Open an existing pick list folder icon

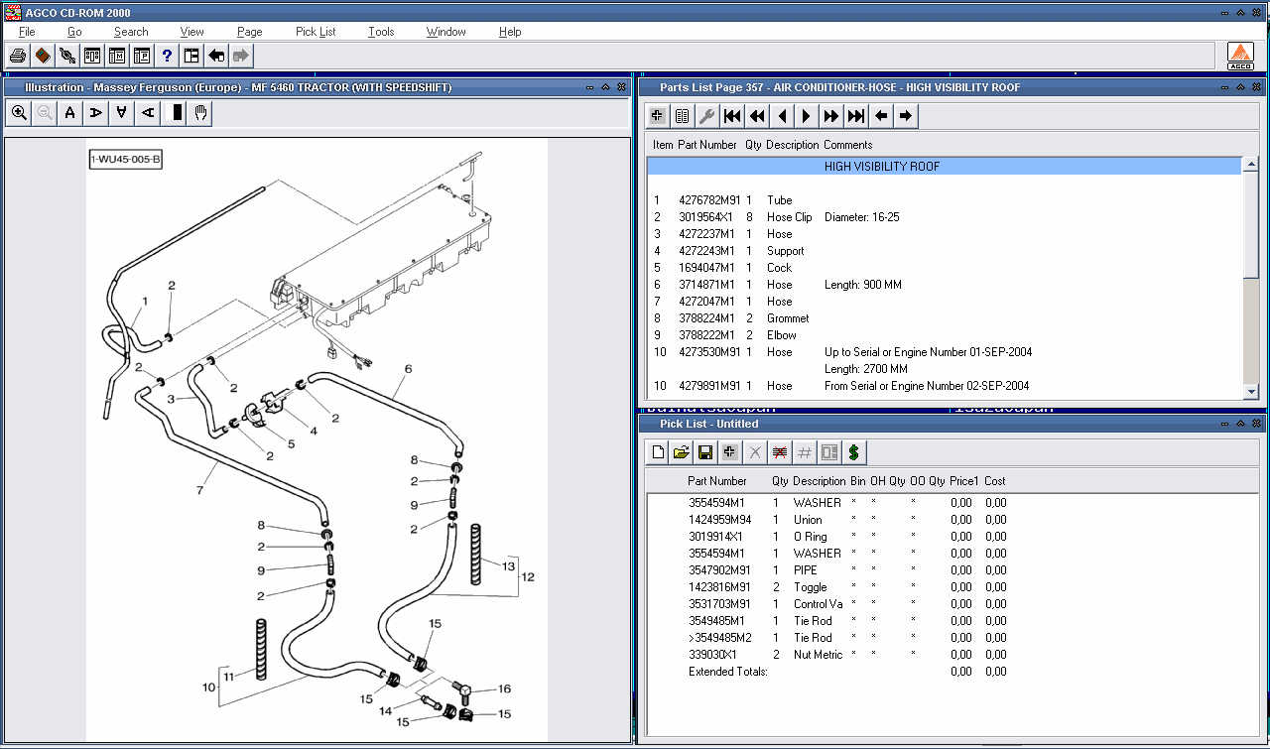tap(681, 452)
